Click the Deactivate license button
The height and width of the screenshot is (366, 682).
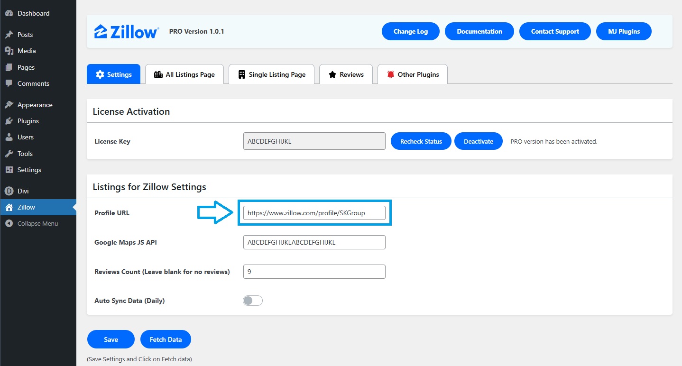click(479, 141)
